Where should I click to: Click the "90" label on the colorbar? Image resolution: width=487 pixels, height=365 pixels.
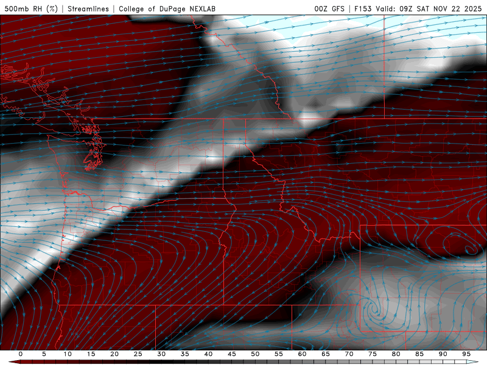click(x=443, y=354)
